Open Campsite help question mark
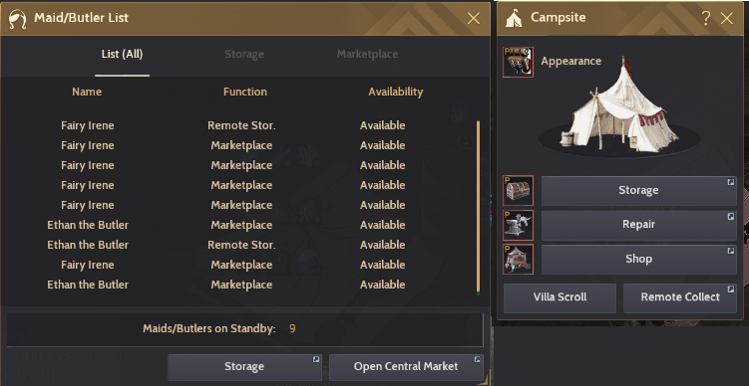The width and height of the screenshot is (749, 386). click(x=705, y=18)
